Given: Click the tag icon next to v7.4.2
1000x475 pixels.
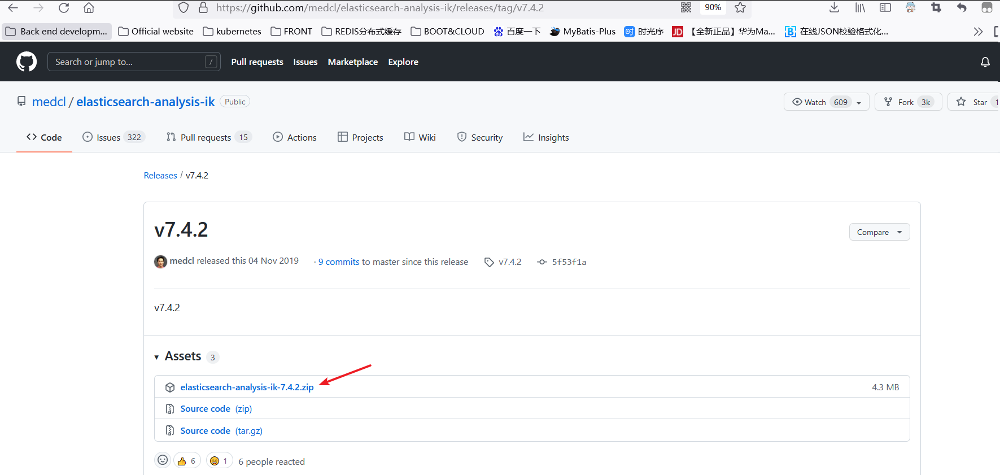Looking at the screenshot, I should click(x=489, y=262).
